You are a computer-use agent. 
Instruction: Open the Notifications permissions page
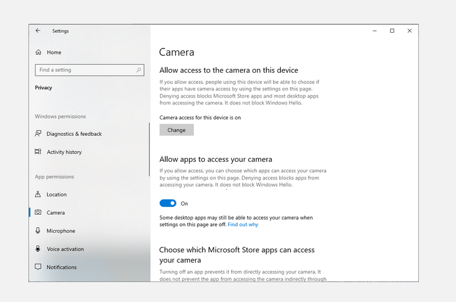[61, 267]
